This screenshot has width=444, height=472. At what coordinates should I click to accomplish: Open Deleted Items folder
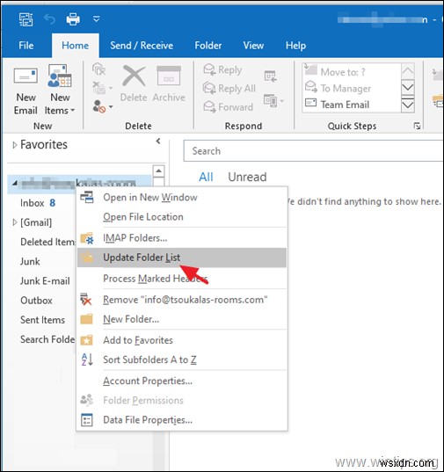pyautogui.click(x=47, y=242)
